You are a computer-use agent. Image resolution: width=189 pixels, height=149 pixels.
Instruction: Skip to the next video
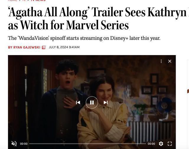[106, 102]
